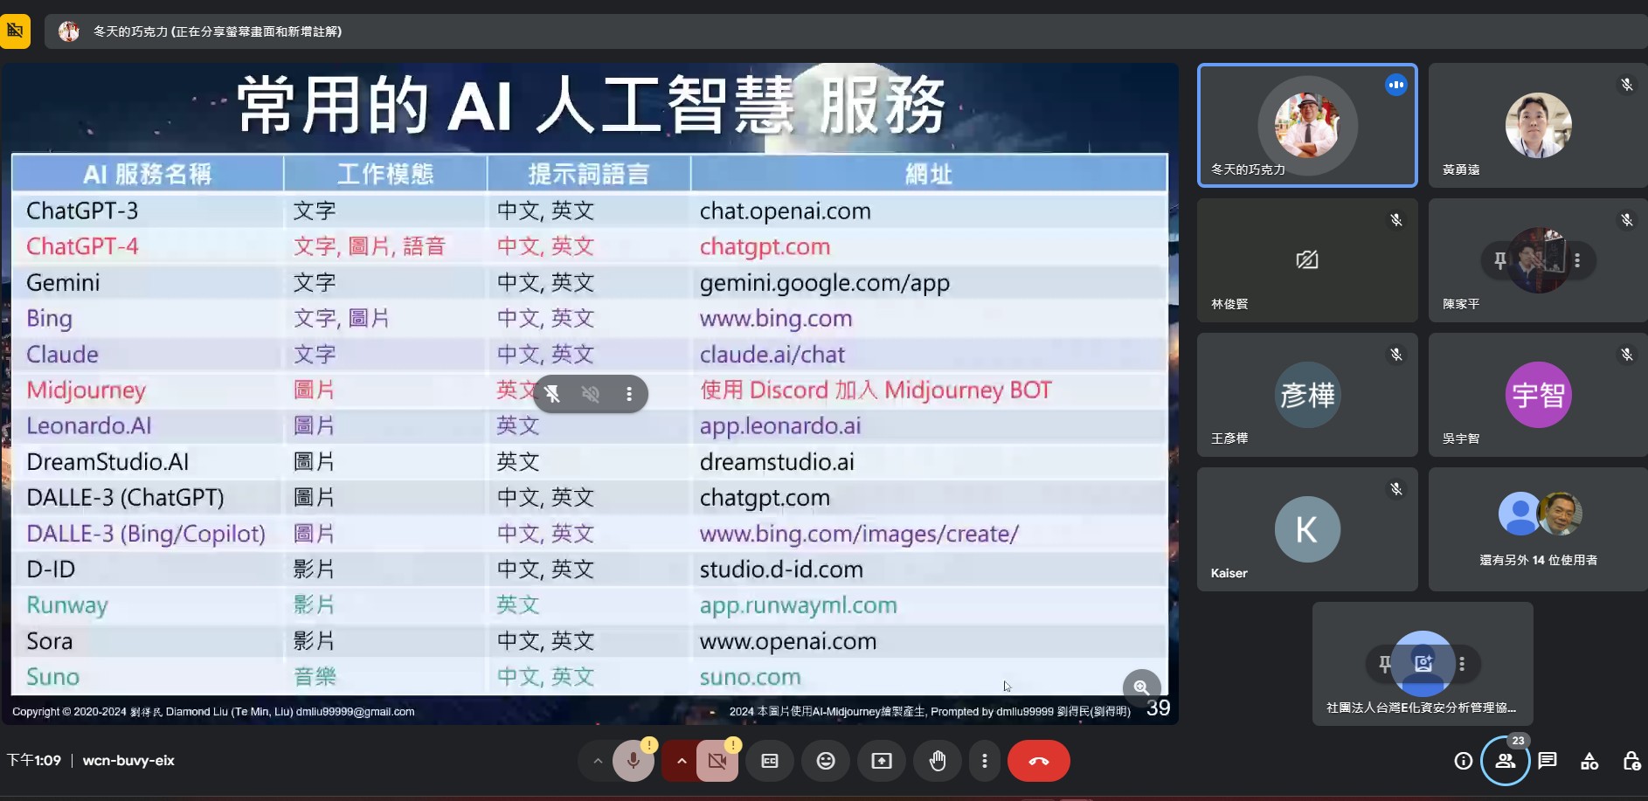This screenshot has height=801, width=1648.
Task: Click dreamstudio.ai URL on slide
Action: 777,462
